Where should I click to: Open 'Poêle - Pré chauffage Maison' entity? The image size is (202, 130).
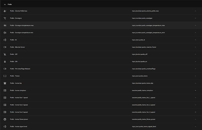click(x=20, y=69)
